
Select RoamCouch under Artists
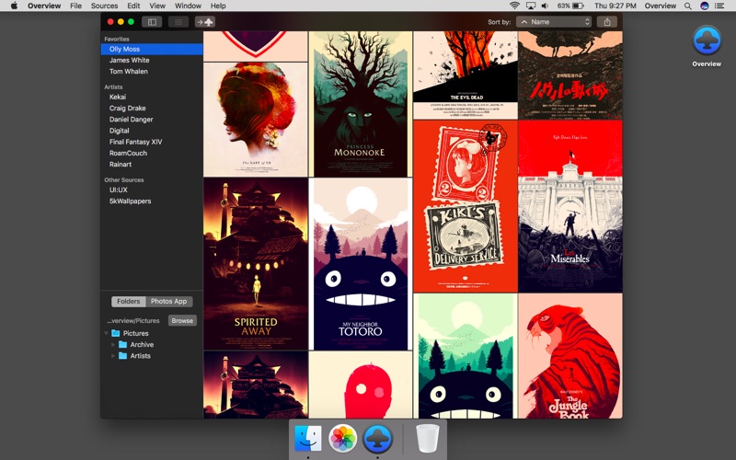tap(152, 153)
